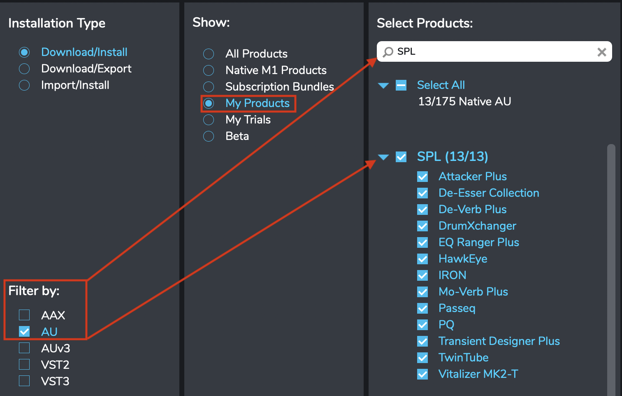Uncheck the IRON plugin checkbox

(x=422, y=275)
